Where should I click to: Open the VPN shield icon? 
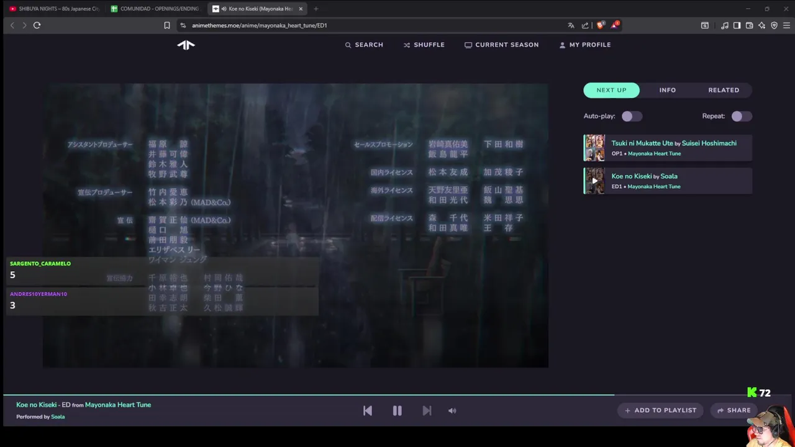pos(774,25)
